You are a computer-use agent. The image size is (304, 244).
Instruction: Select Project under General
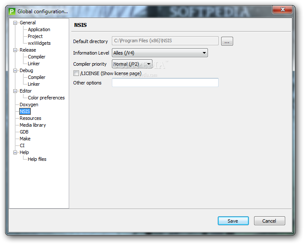click(35, 36)
